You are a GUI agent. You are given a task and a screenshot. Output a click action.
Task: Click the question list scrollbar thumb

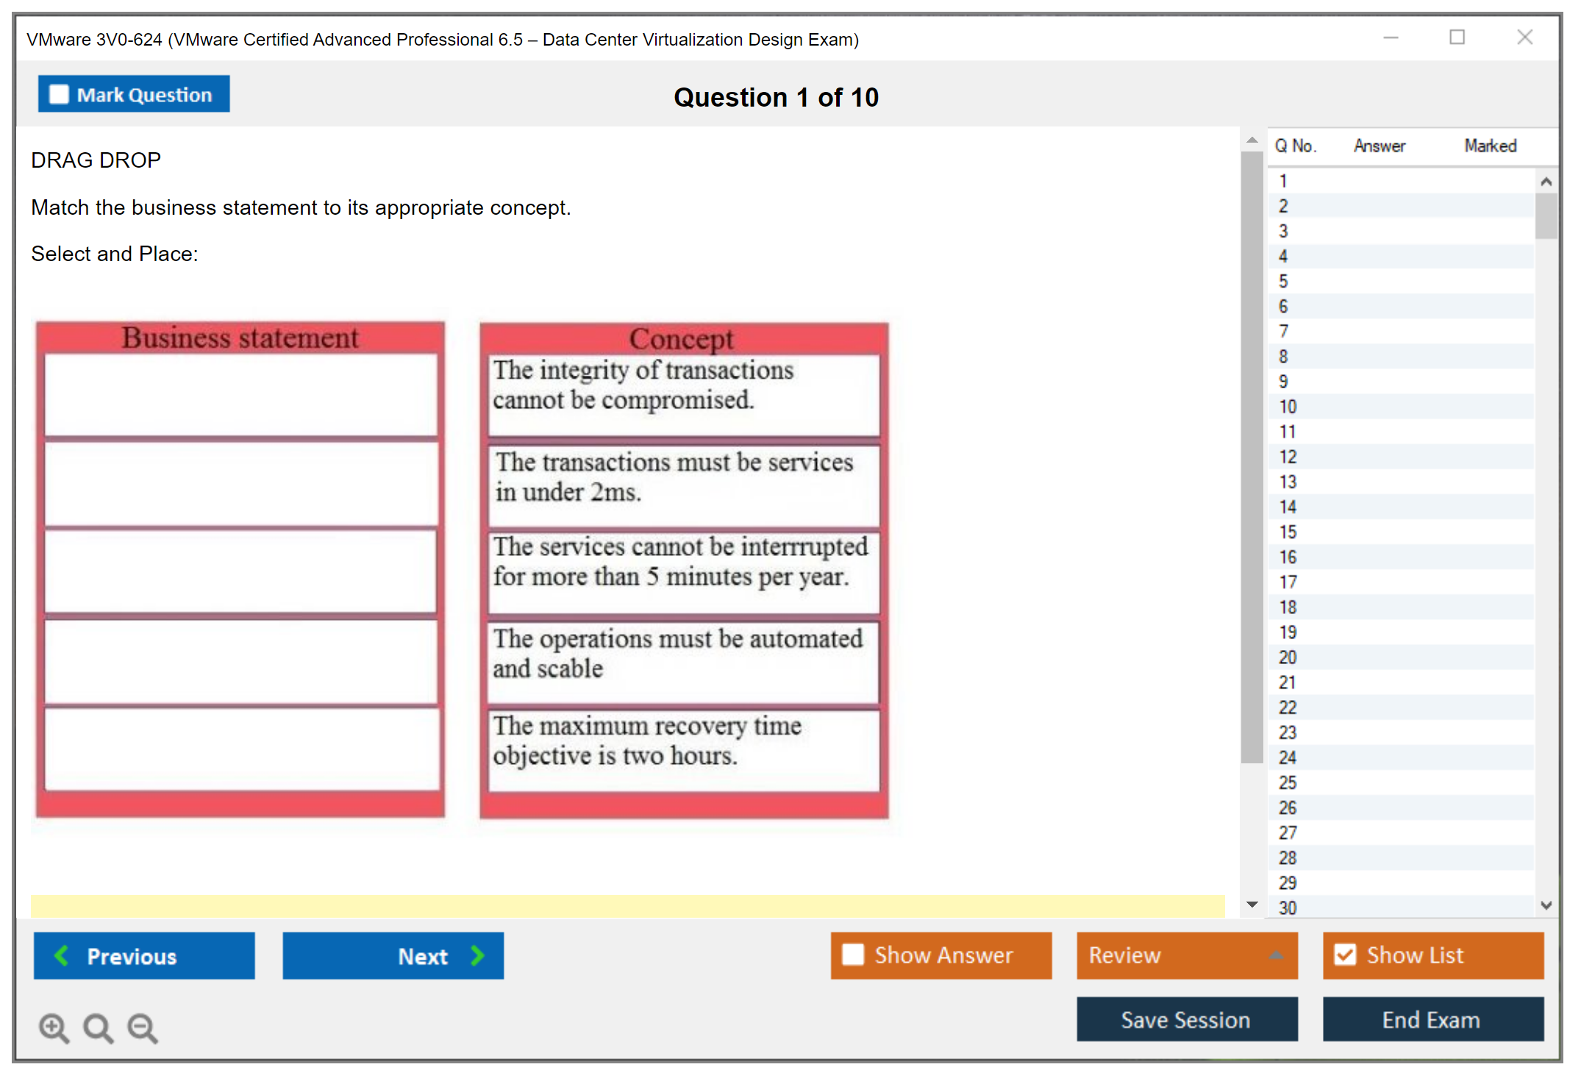pyautogui.click(x=1546, y=215)
